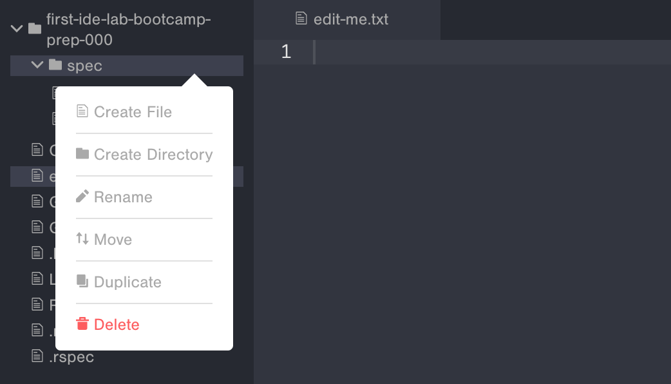Click the spec folder icon

[x=55, y=65]
